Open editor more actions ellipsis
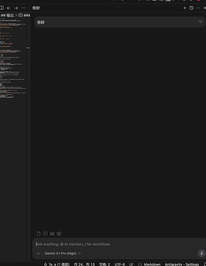The height and width of the screenshot is (266, 206). [x=23, y=8]
